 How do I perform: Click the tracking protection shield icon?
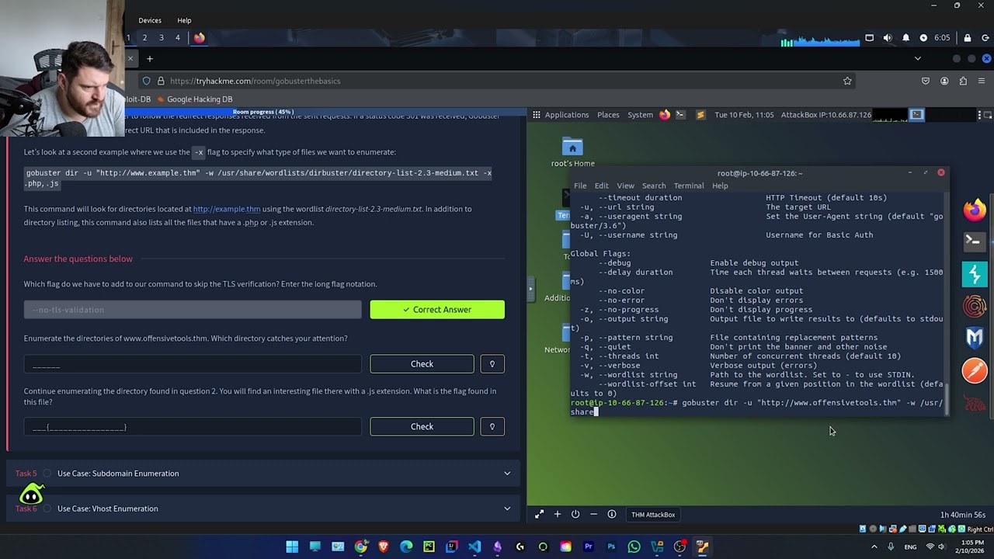(146, 81)
